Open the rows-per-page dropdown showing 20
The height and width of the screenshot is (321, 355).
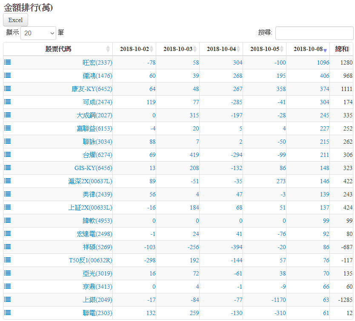point(38,33)
